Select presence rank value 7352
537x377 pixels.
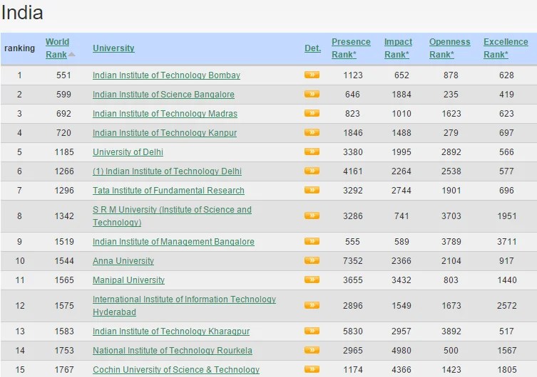(x=353, y=260)
